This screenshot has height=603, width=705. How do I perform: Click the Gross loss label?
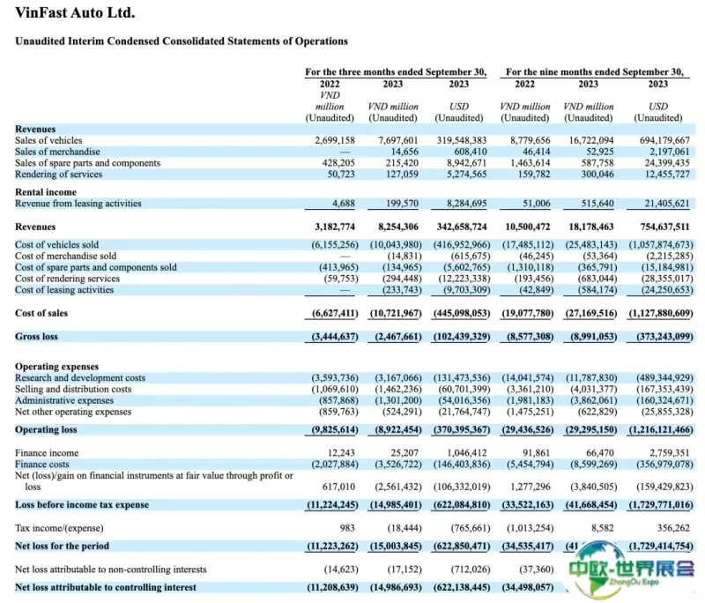pyautogui.click(x=36, y=337)
